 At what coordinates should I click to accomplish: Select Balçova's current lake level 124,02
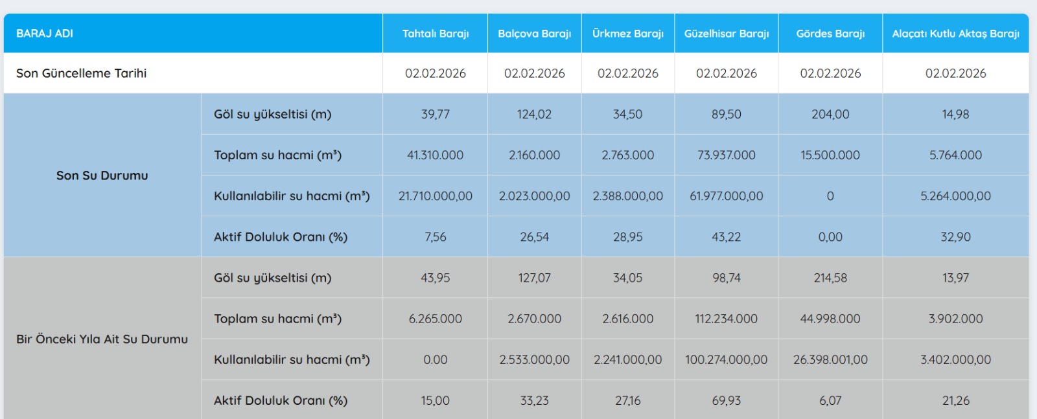tap(534, 115)
